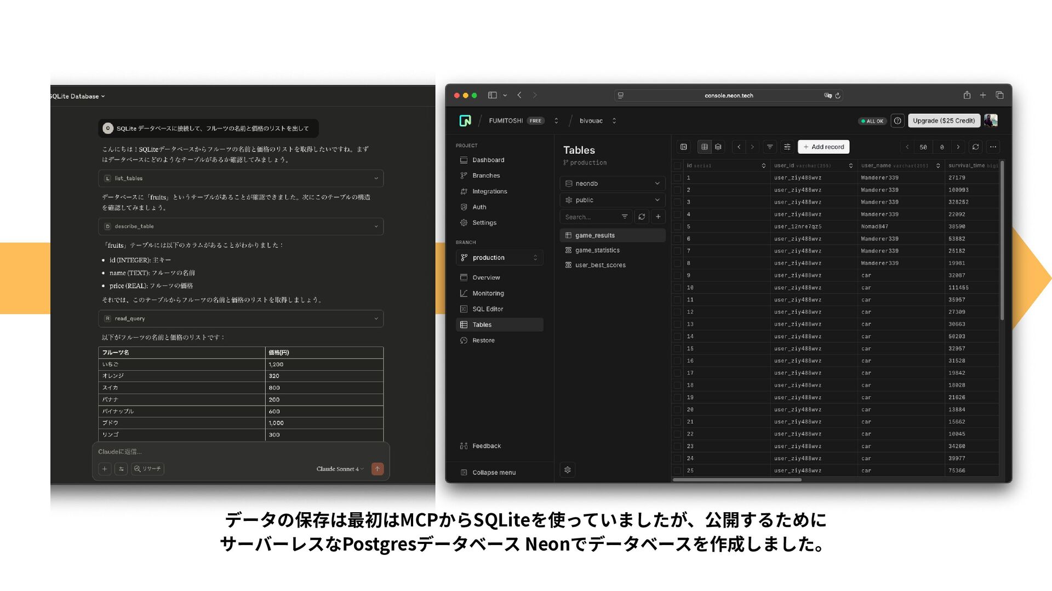Open Monitoring in the Neon sidebar
Viewport: 1052px width, 591px height.
click(x=499, y=293)
